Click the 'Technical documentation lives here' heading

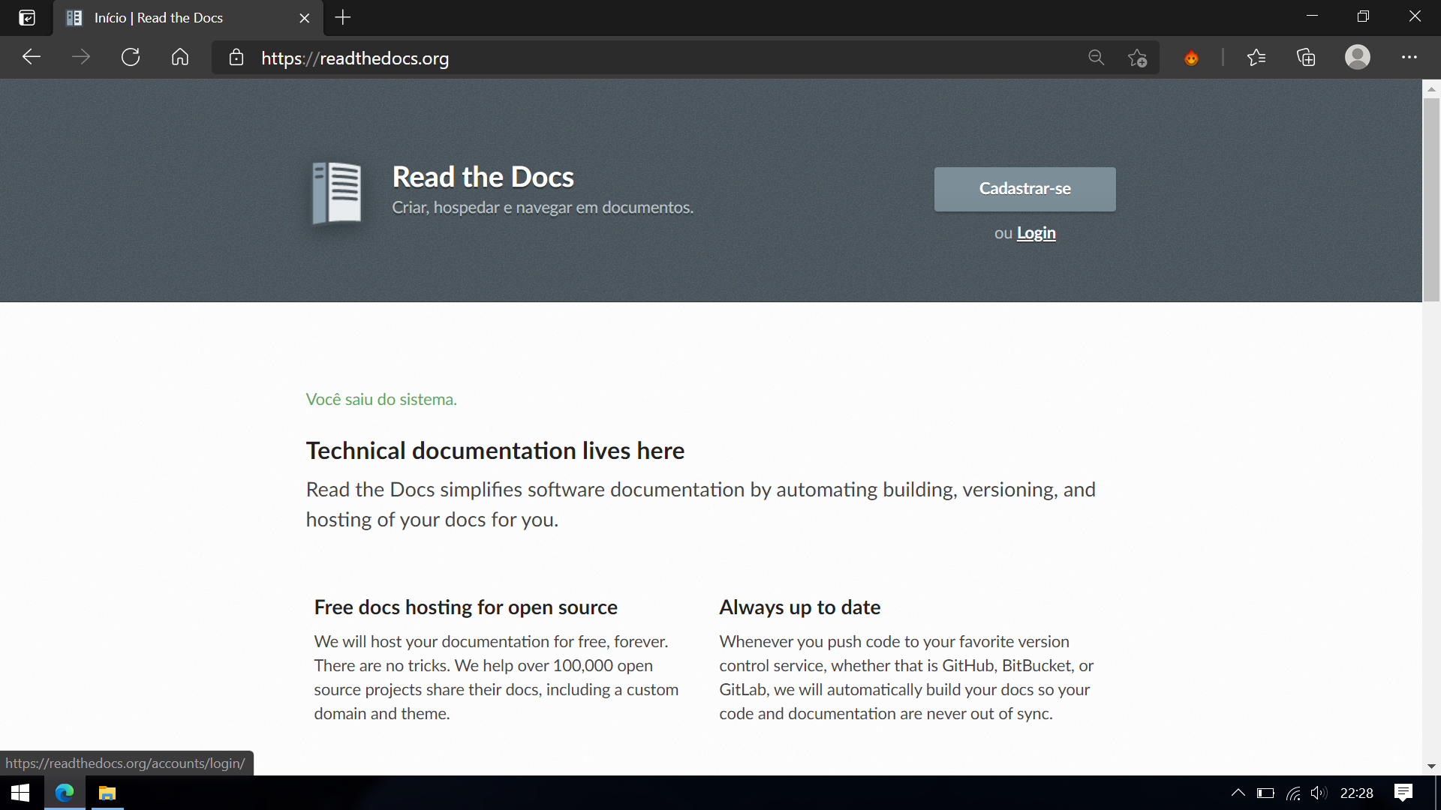pyautogui.click(x=495, y=451)
